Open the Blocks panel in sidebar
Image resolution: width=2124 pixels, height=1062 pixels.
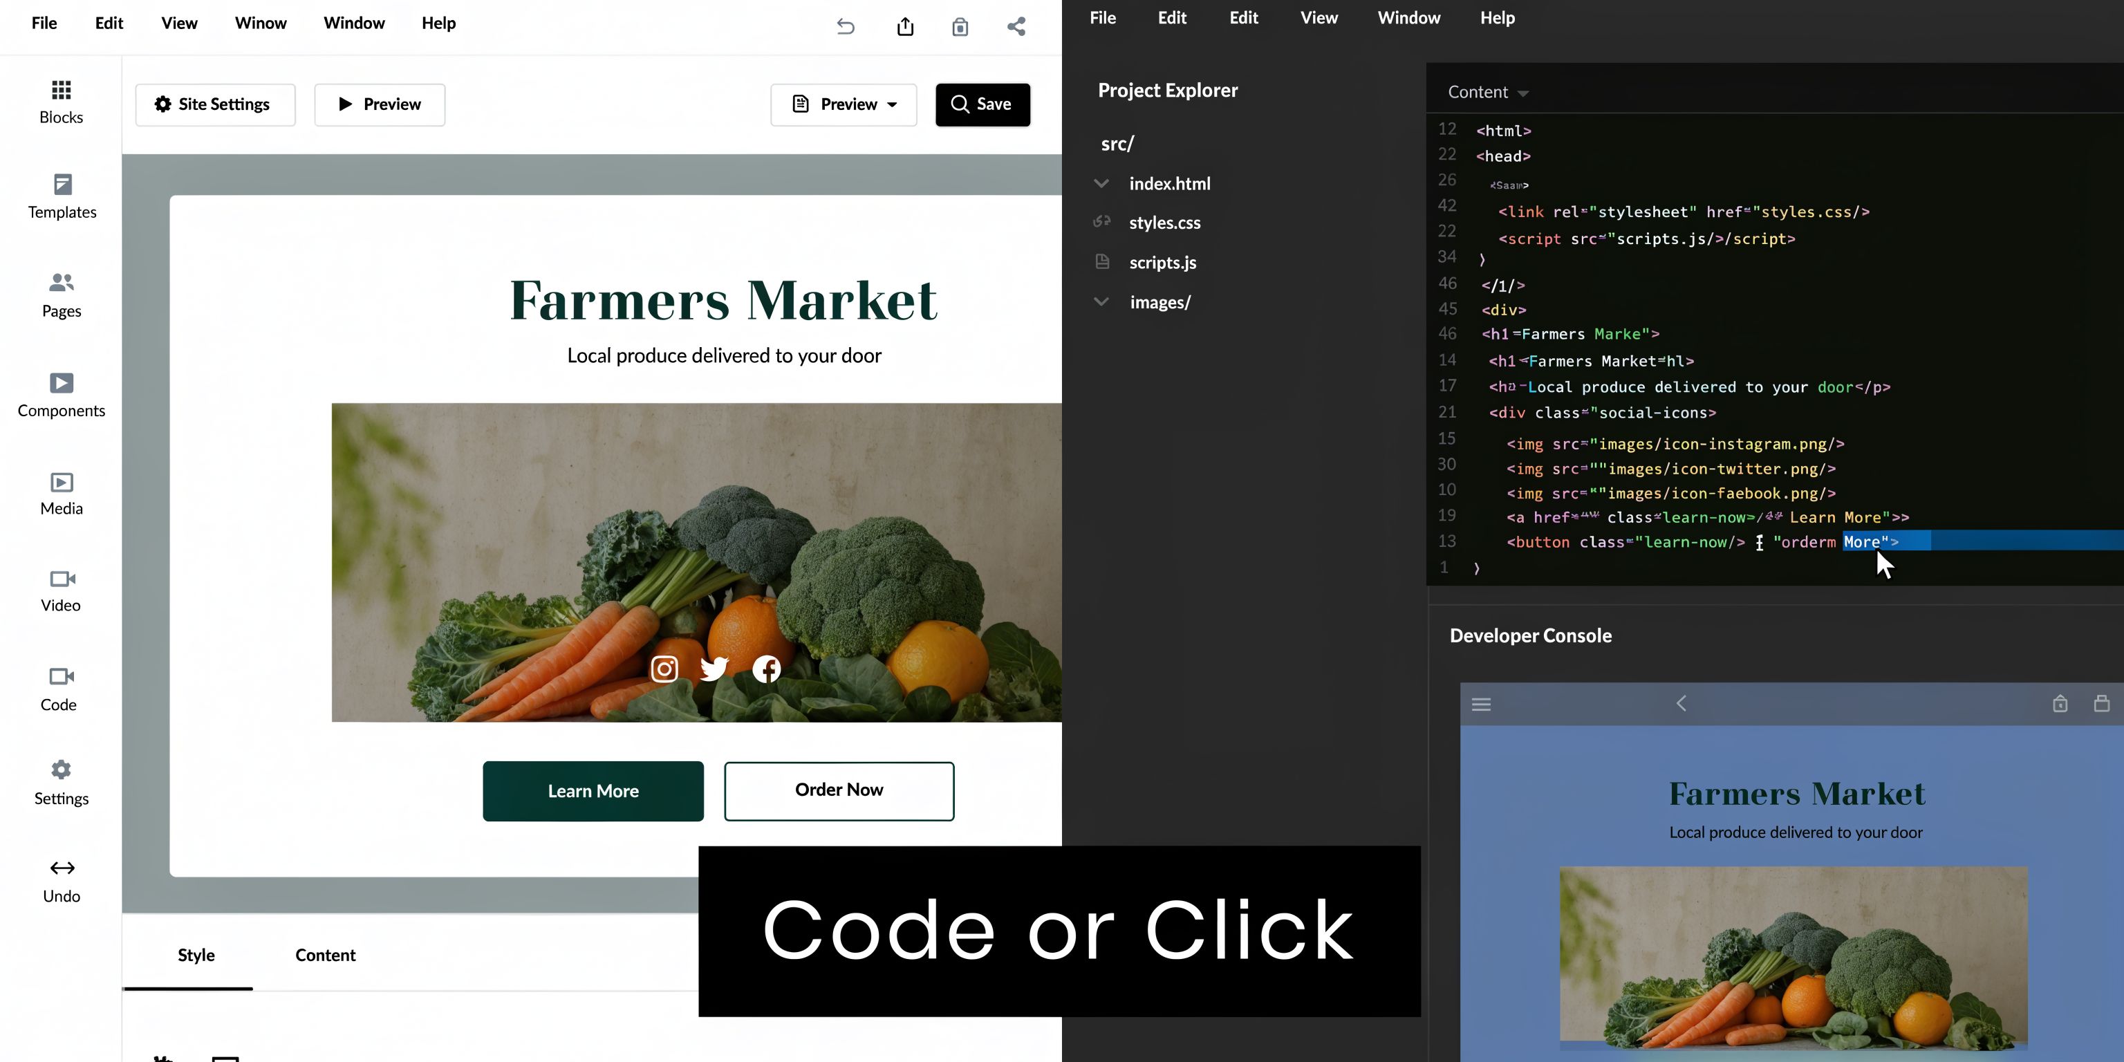pyautogui.click(x=60, y=99)
